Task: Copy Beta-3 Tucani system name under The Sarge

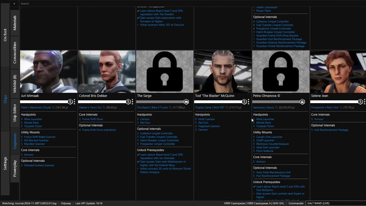Action: click(170, 108)
